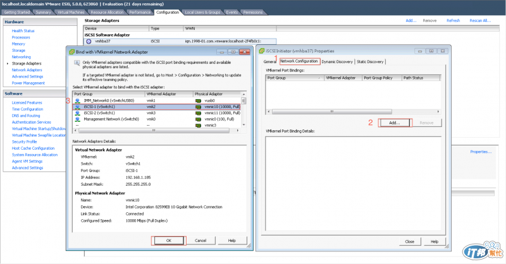Click the iSCSI-1 port group icon
Viewport: 506px width, 264px height.
click(x=77, y=107)
